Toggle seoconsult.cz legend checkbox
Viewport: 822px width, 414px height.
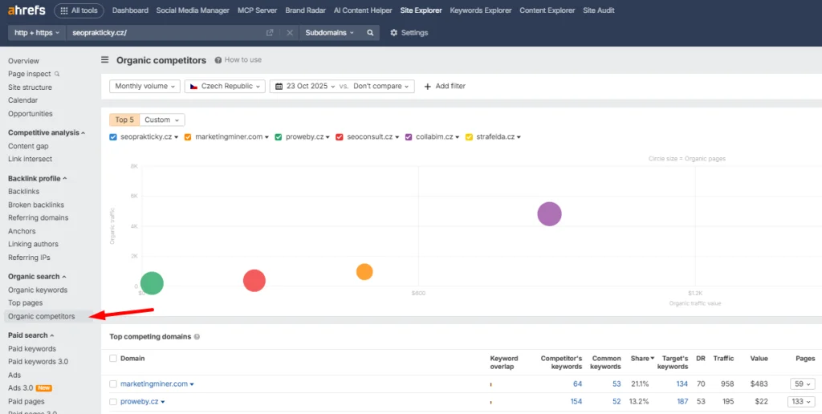(340, 137)
